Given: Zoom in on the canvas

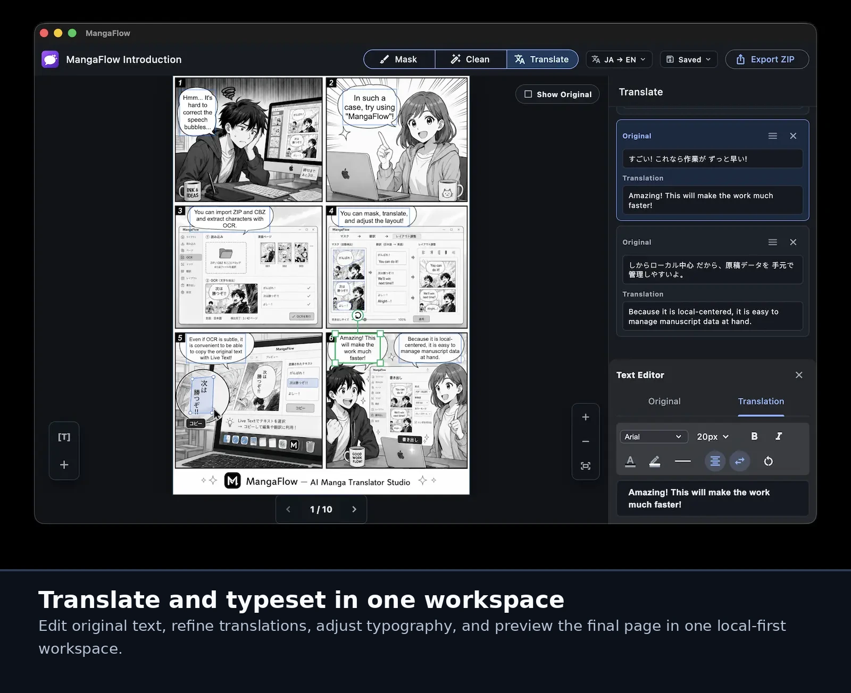Looking at the screenshot, I should [x=586, y=417].
